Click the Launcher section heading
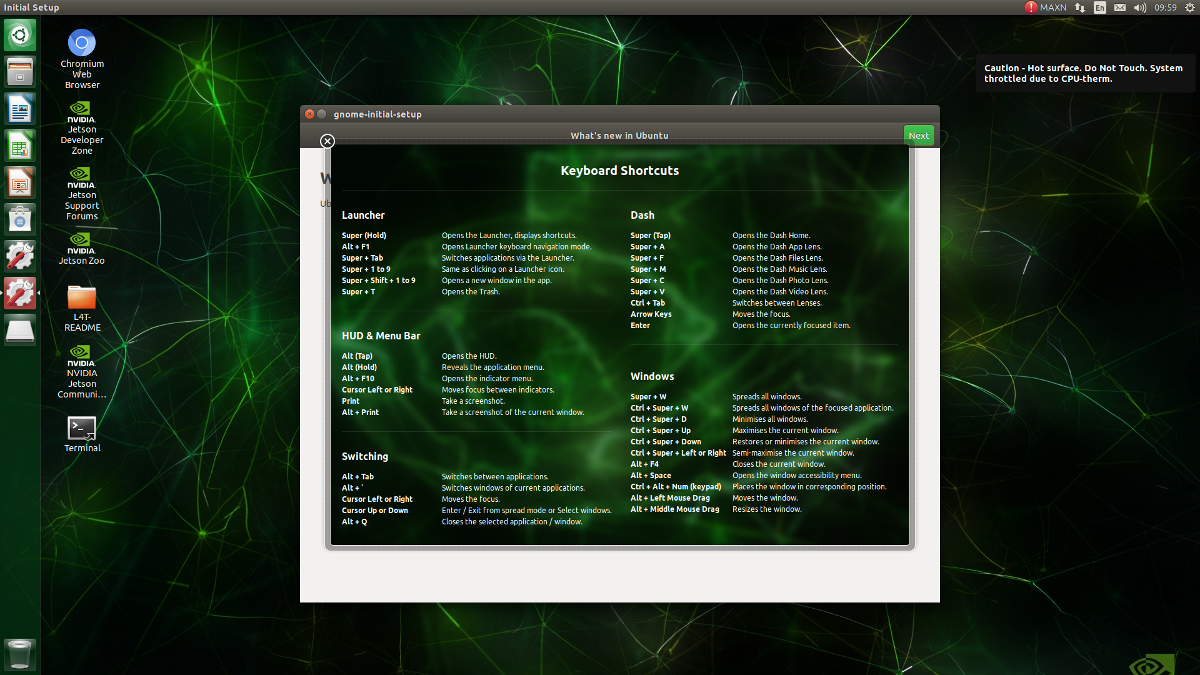 (363, 215)
